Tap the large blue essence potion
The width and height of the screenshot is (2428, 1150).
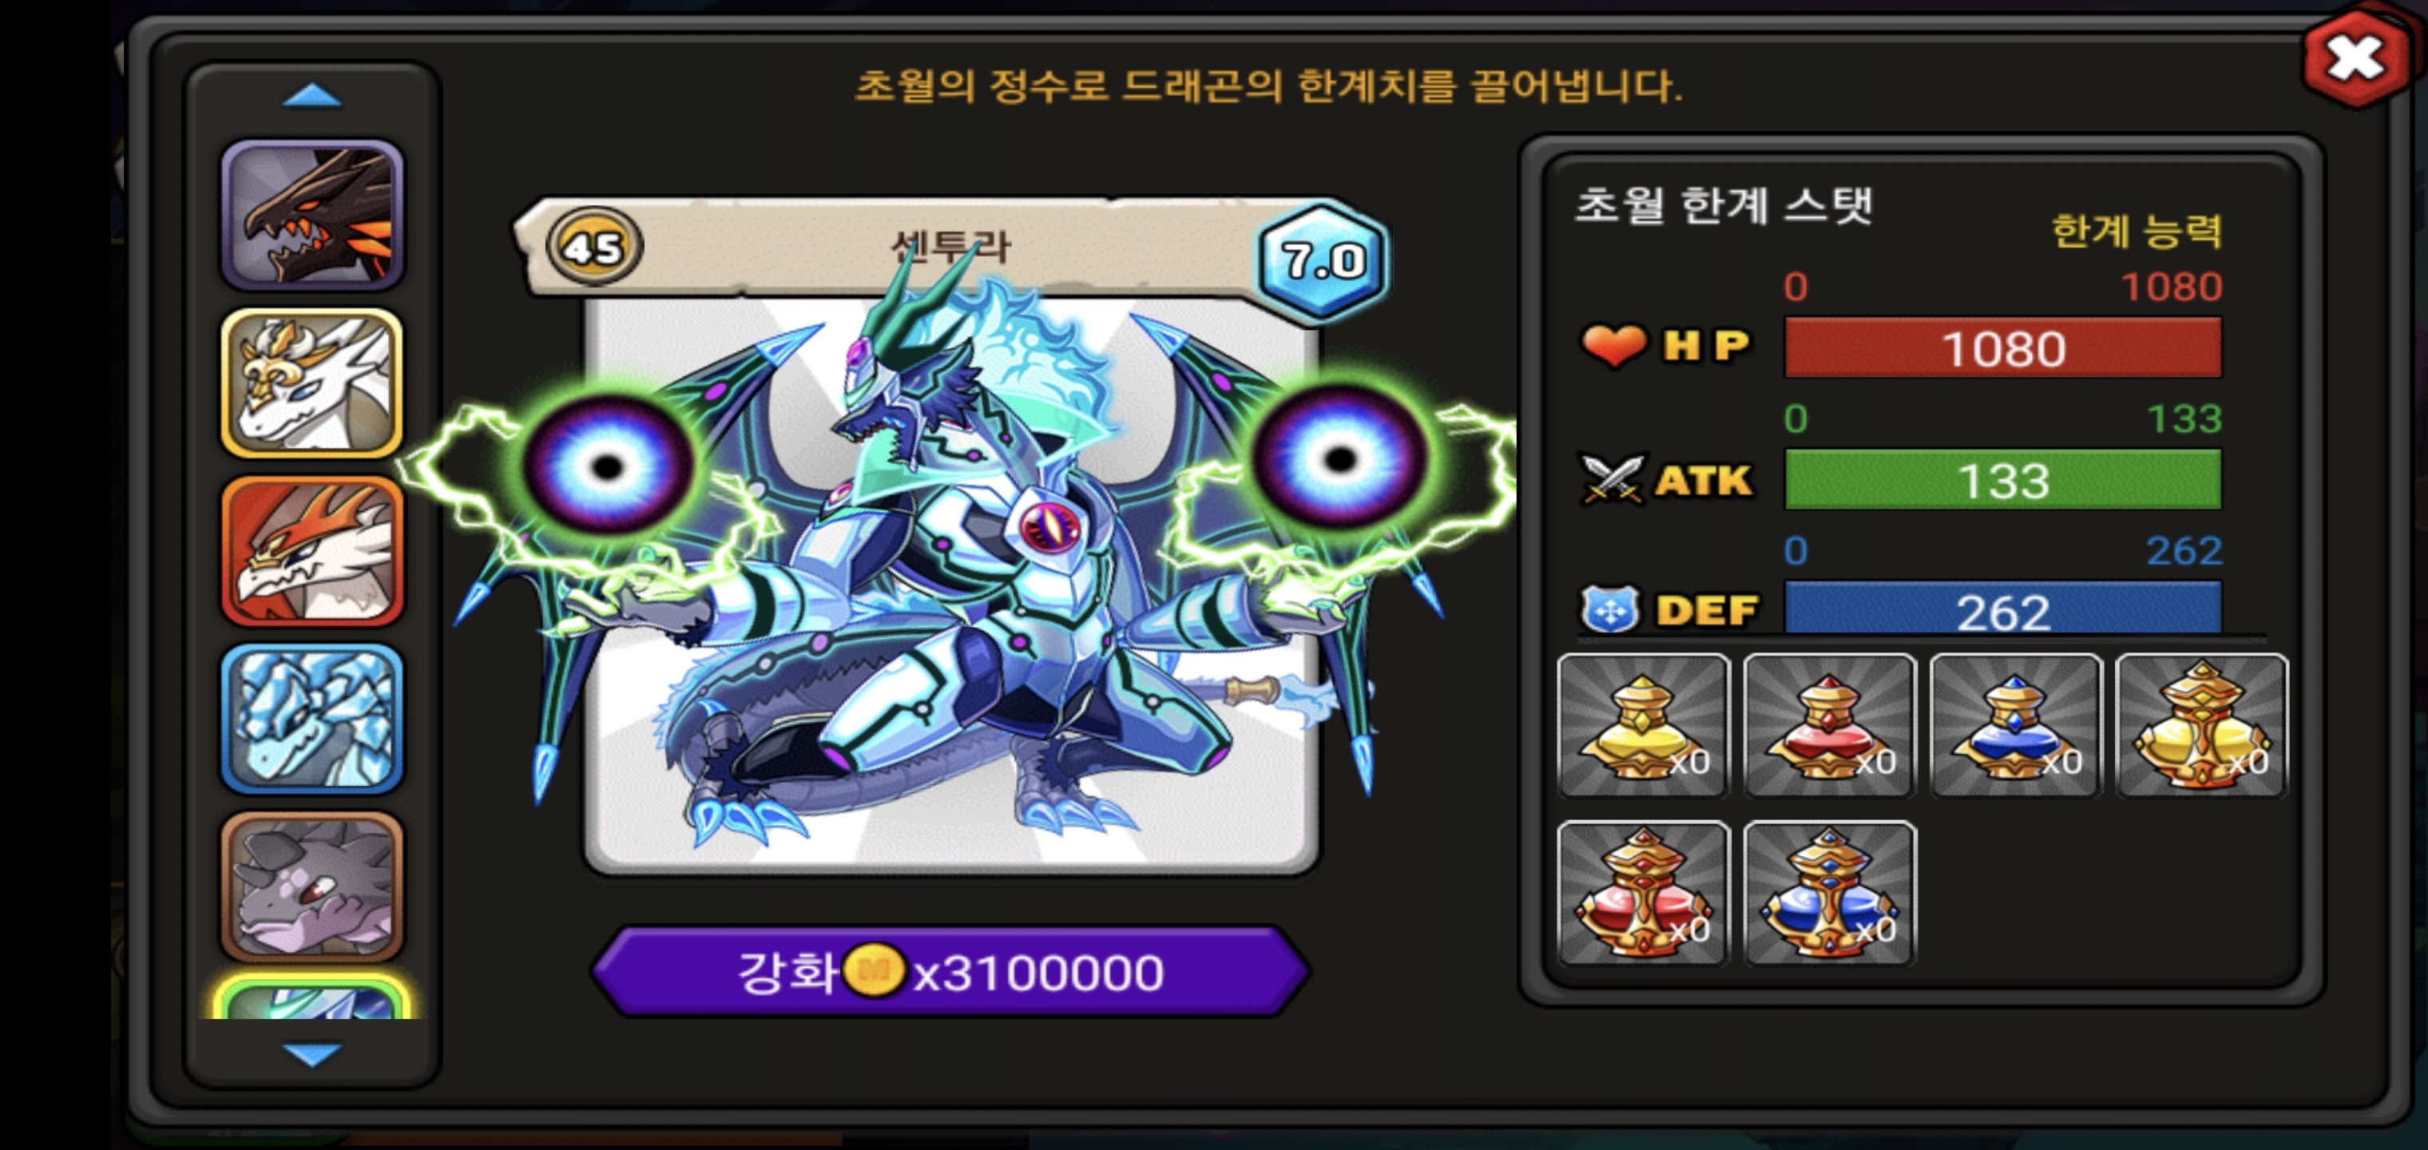point(1830,894)
